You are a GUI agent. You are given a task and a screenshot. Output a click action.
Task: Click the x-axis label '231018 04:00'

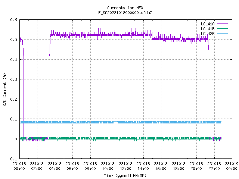click(x=55, y=166)
